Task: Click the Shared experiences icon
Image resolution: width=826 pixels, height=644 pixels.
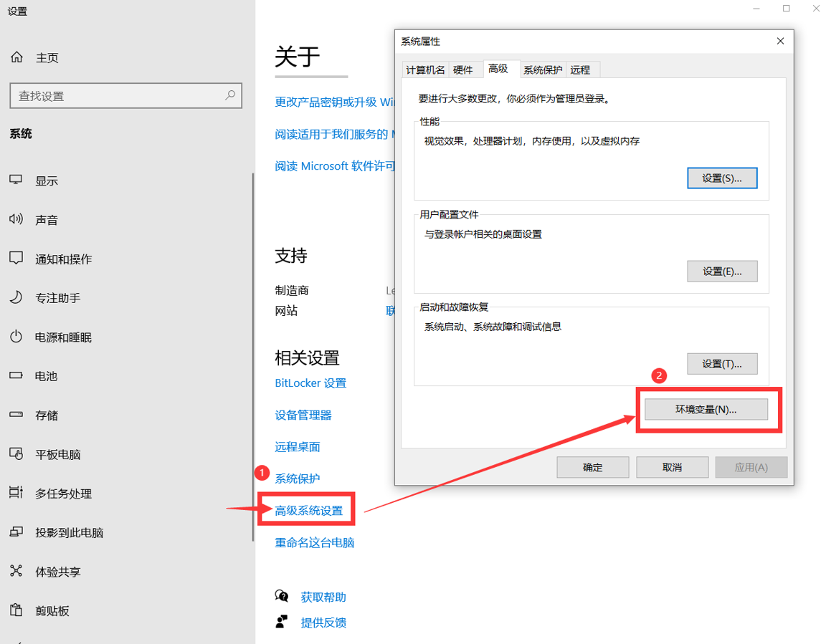Action: (16, 571)
